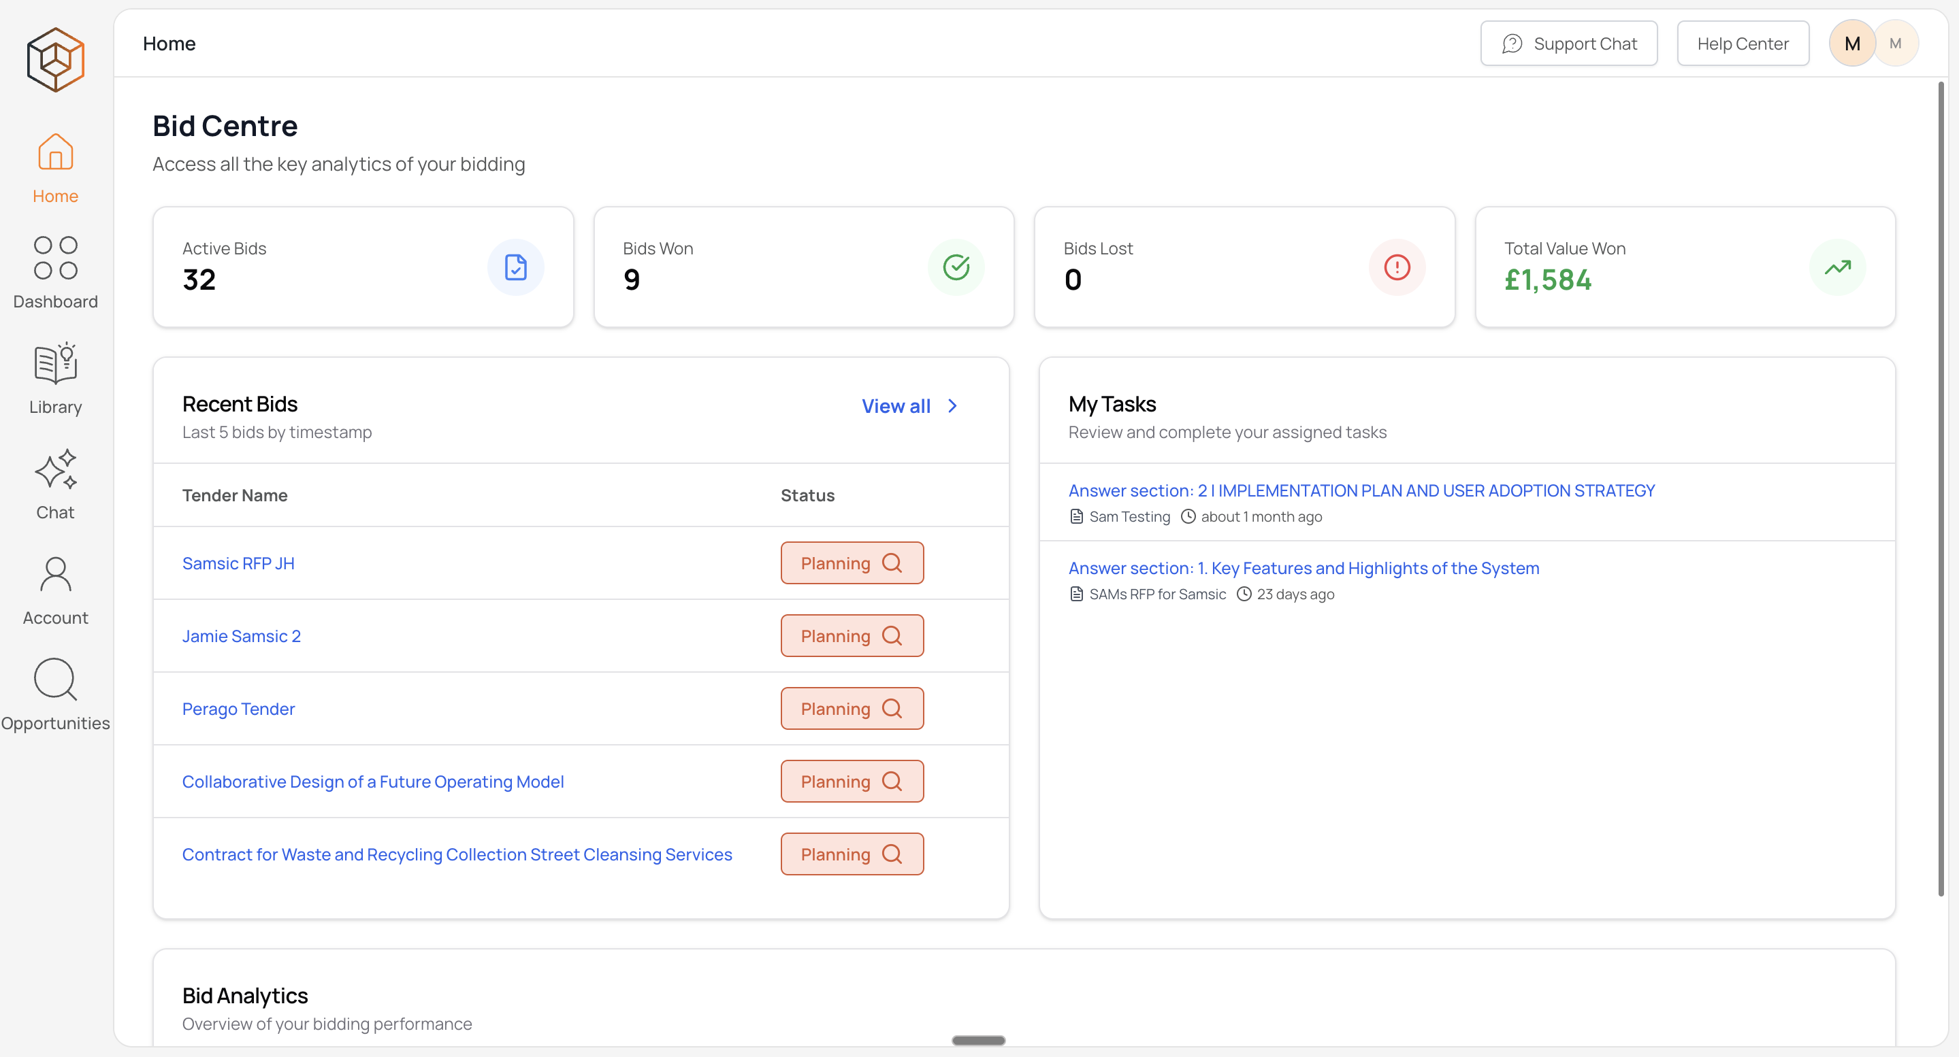This screenshot has height=1057, width=1959.
Task: Click Planning status for Perago Tender
Action: tap(852, 708)
